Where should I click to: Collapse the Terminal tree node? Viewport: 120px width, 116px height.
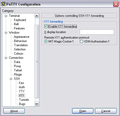coord(6,16)
